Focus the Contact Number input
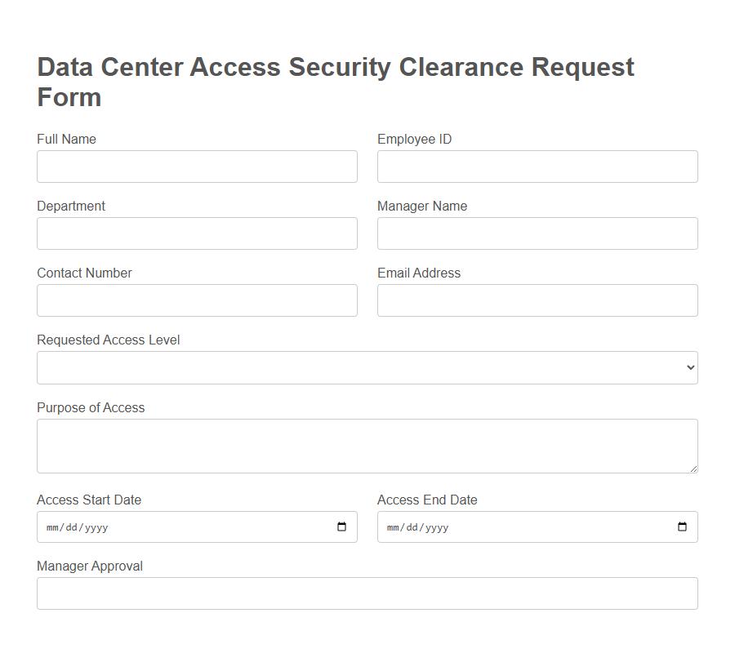 (197, 300)
